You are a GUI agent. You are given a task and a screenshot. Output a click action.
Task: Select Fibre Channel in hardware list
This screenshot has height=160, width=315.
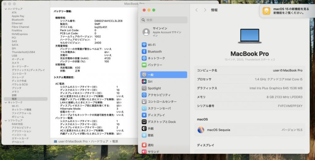20,27
